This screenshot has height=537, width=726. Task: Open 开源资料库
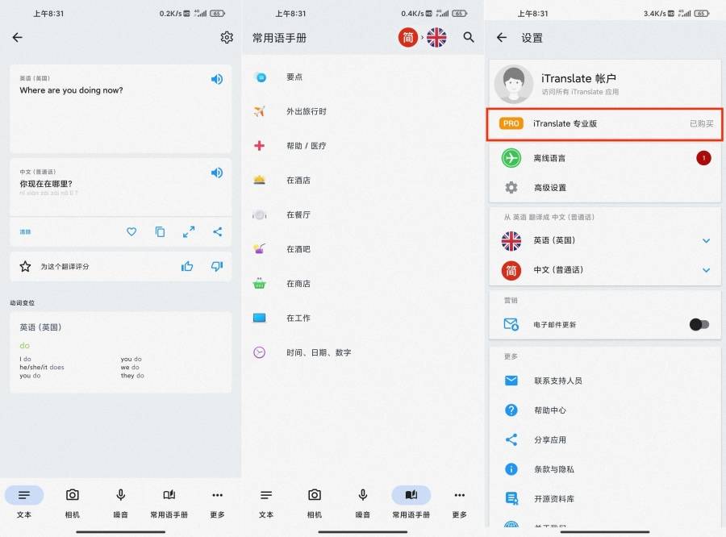[605, 499]
